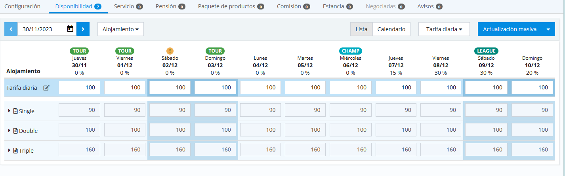The image size is (565, 176).
Task: Open the Alojamiento dropdown
Action: [x=120, y=29]
